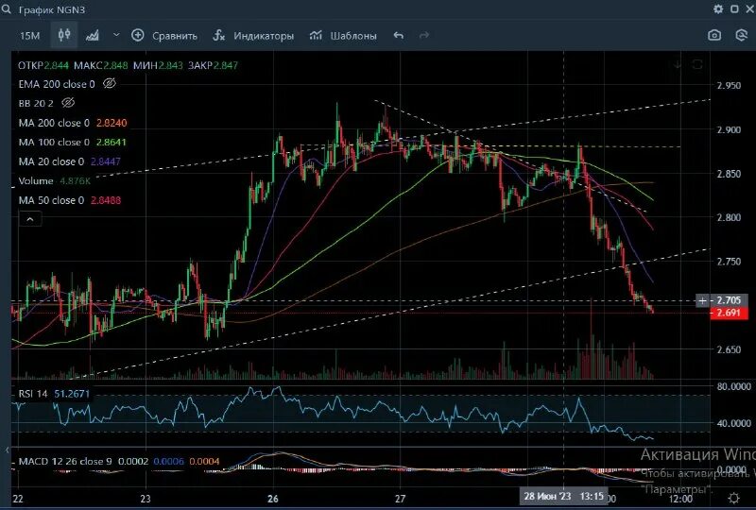Select the Volume indicator legend
Viewport: 756px width, 510px height.
pos(36,180)
